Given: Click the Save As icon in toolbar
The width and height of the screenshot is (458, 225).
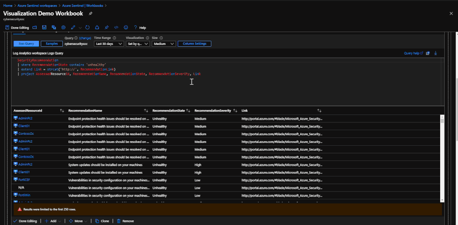Looking at the screenshot, I should click(54, 27).
